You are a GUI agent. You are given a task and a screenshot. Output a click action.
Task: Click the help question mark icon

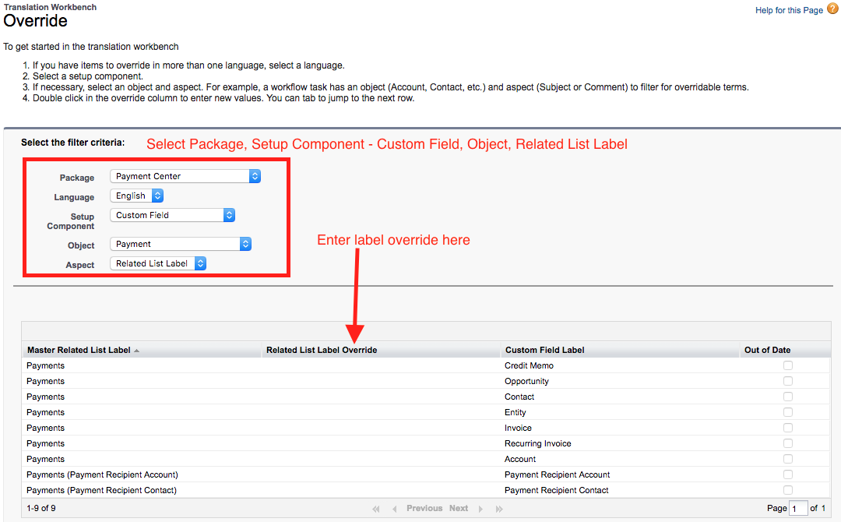click(x=832, y=9)
